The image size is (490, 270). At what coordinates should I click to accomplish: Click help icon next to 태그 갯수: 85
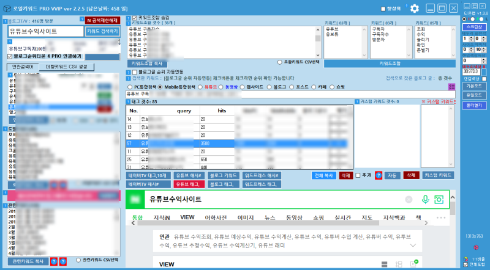[x=128, y=101]
